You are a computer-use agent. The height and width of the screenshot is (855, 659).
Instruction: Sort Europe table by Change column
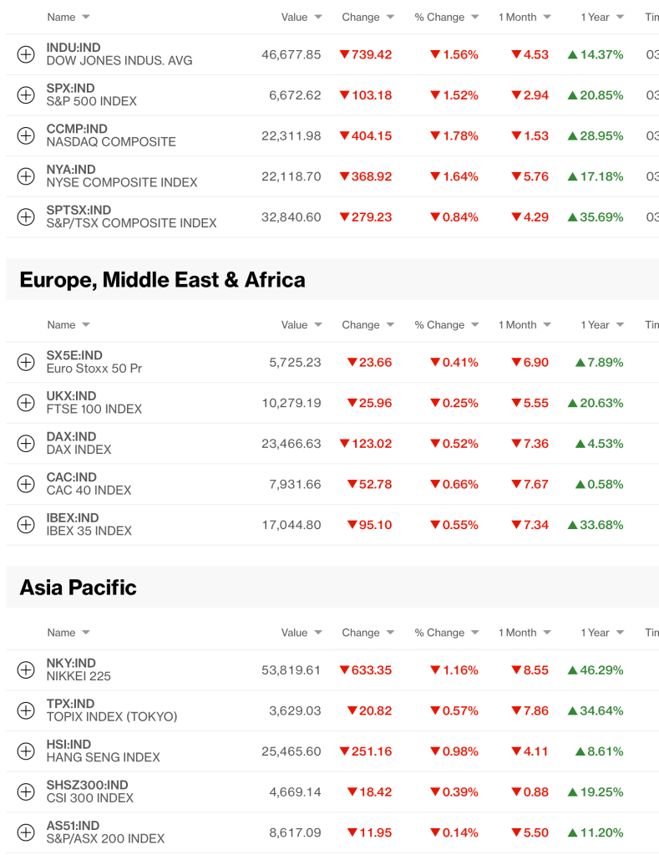tap(368, 325)
